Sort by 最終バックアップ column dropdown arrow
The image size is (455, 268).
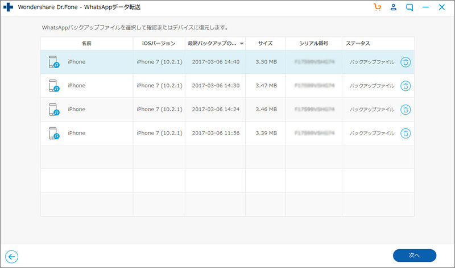coord(242,44)
